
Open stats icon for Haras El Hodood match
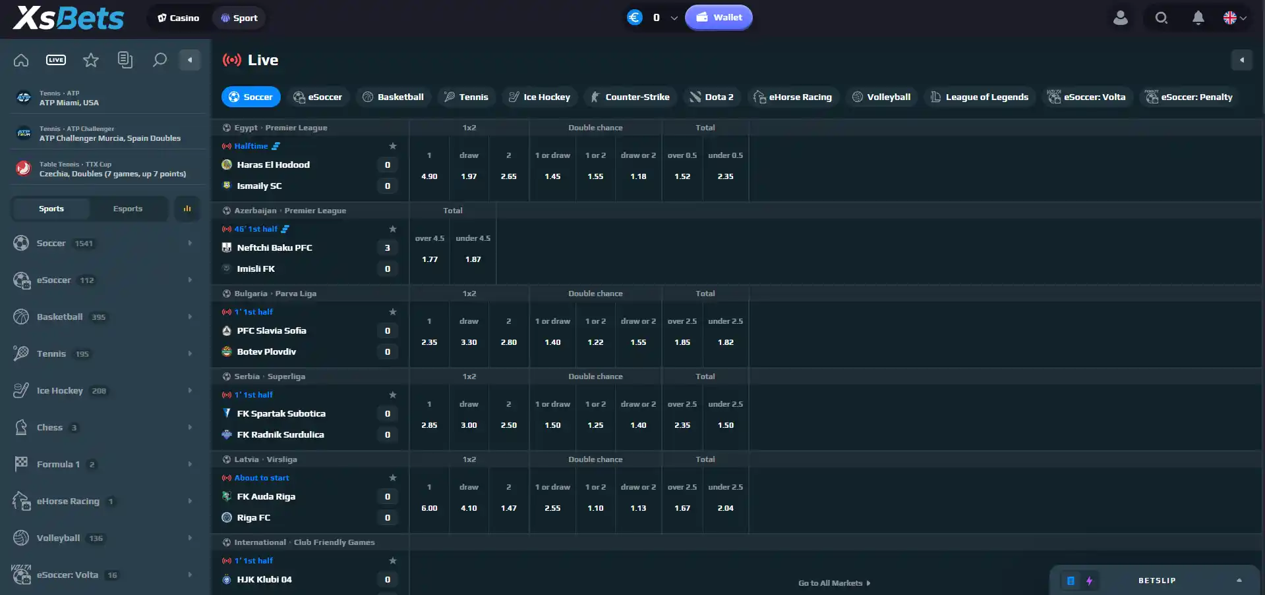[276, 146]
